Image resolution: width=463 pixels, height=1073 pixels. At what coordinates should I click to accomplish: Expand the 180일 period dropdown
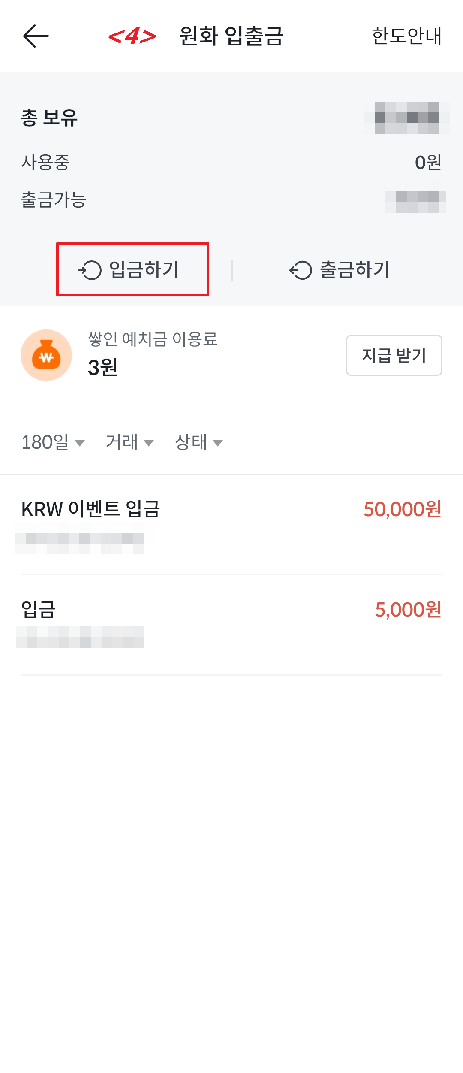[53, 442]
